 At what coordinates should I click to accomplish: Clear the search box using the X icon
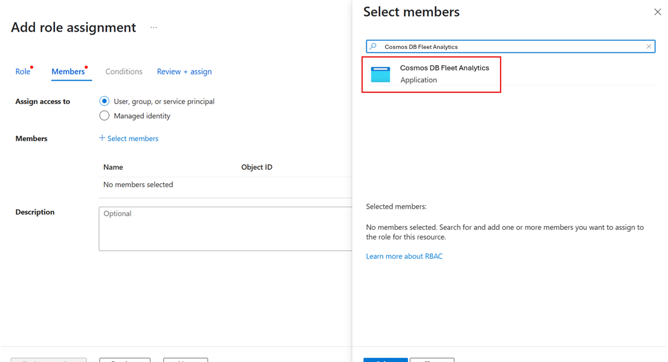point(649,46)
